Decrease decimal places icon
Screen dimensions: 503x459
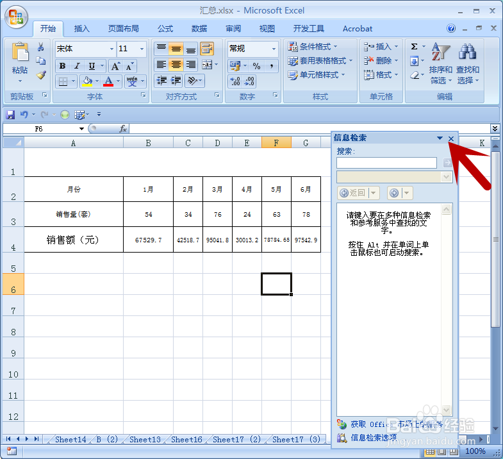point(249,81)
